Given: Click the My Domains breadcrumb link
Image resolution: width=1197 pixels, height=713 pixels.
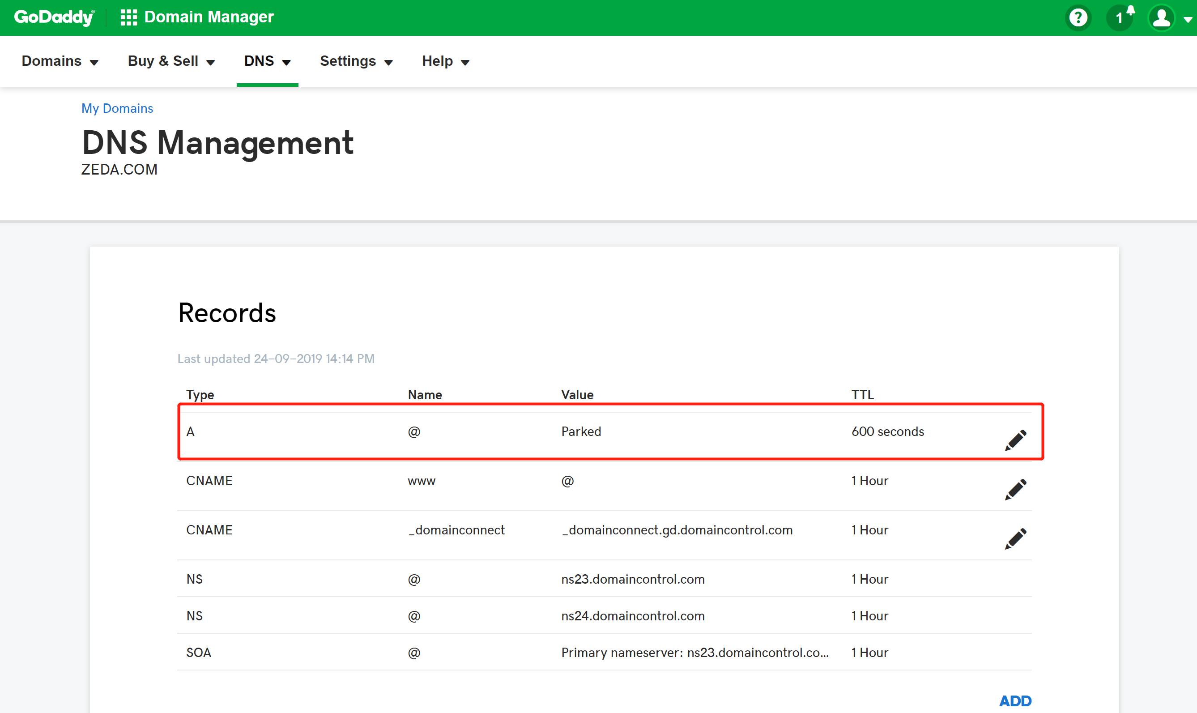Looking at the screenshot, I should (117, 108).
